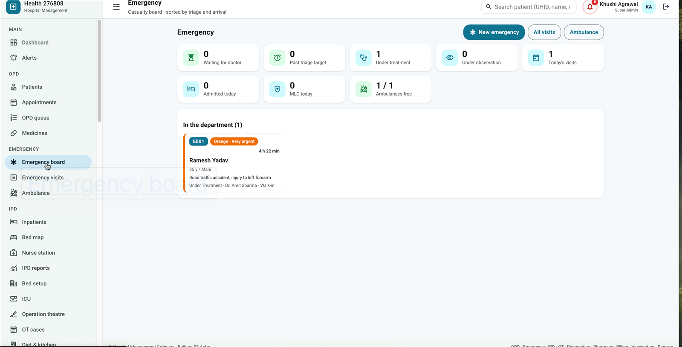Open Nurse station page
Viewport: 682px width, 347px height.
point(48,253)
